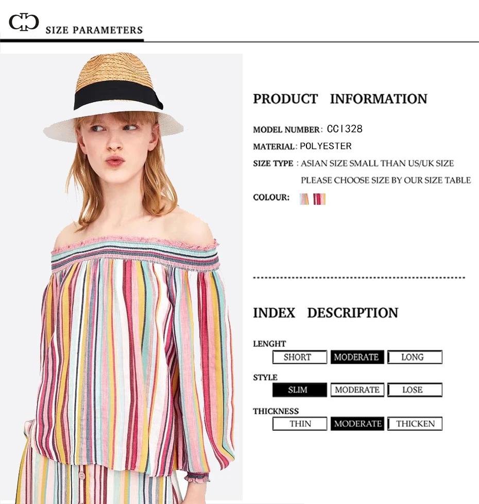The width and height of the screenshot is (479, 504).
Task: Click the size table notice text
Action: click(386, 180)
